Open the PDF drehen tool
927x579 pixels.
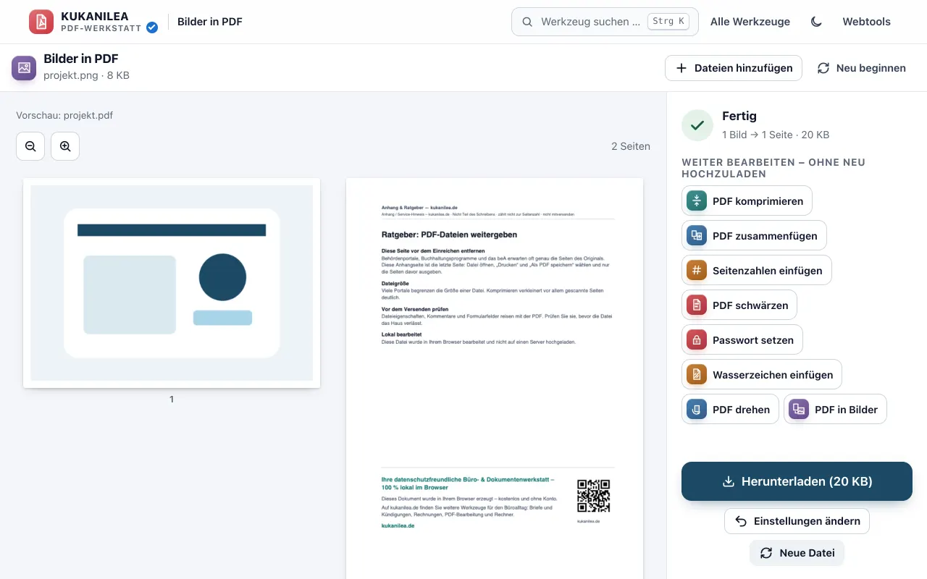tap(730, 410)
